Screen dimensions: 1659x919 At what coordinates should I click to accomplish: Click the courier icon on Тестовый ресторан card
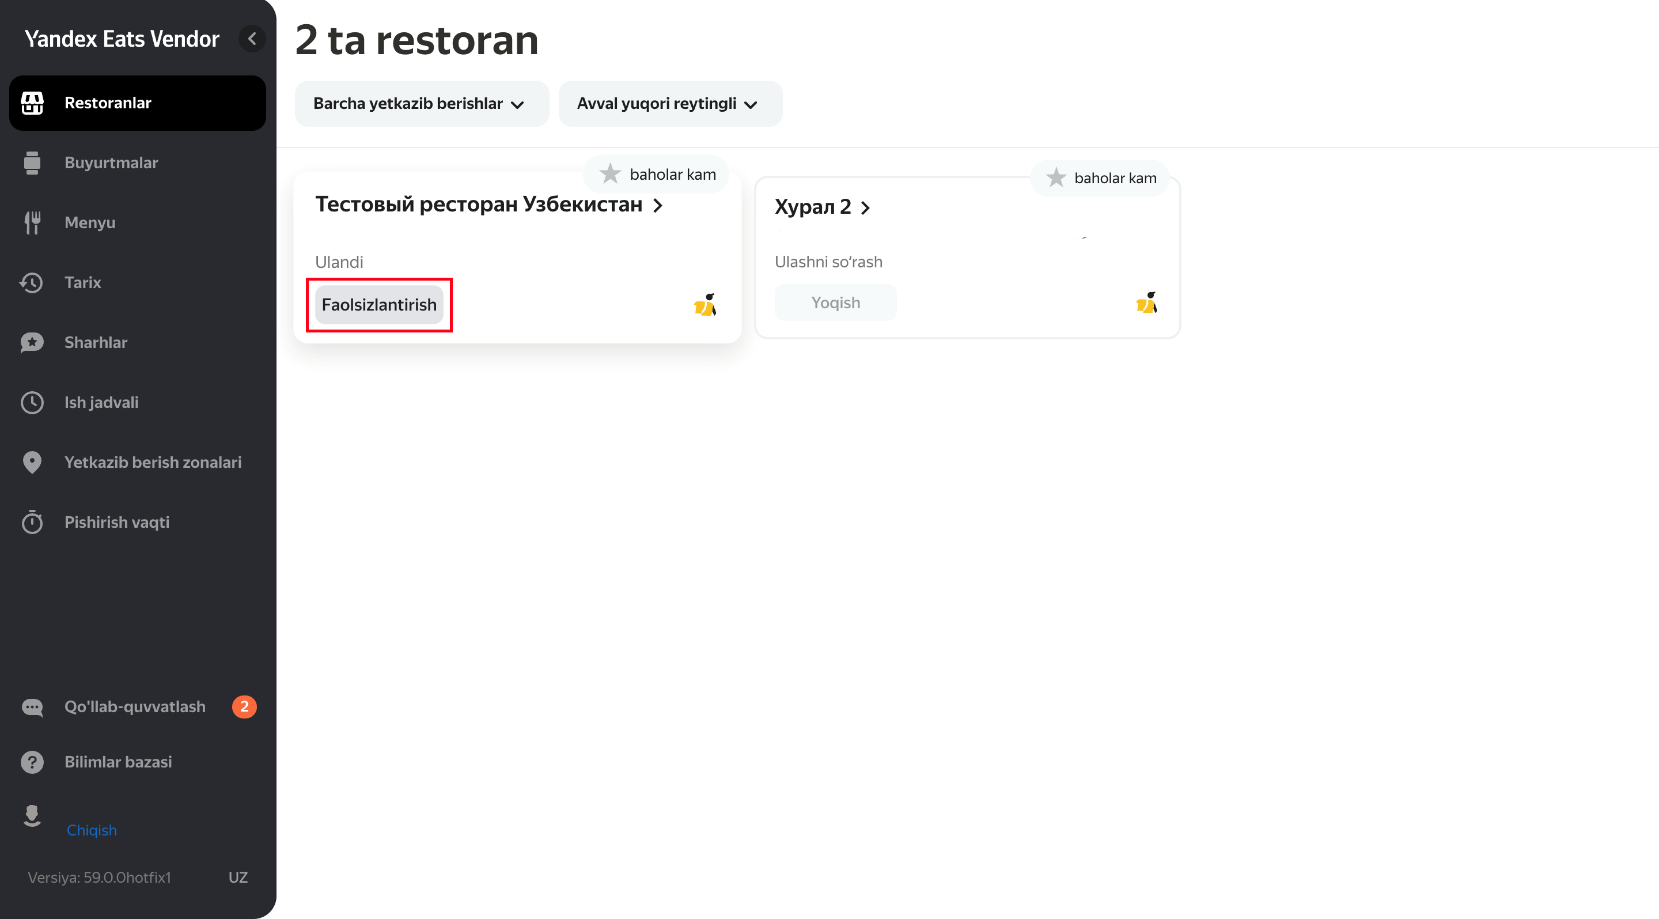705,305
